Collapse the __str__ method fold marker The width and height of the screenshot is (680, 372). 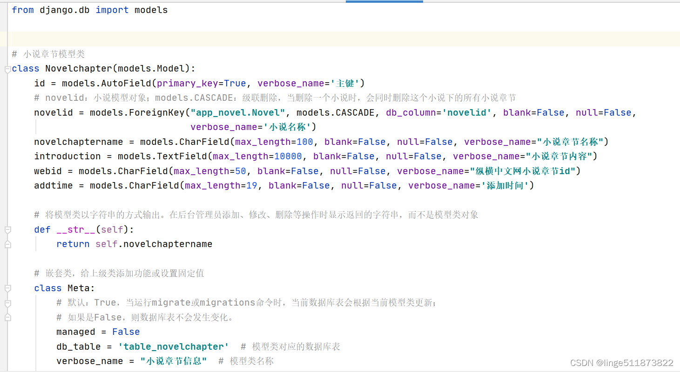point(7,230)
